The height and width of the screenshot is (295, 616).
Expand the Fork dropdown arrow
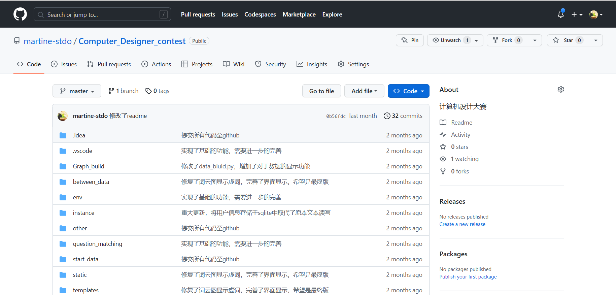pos(535,40)
